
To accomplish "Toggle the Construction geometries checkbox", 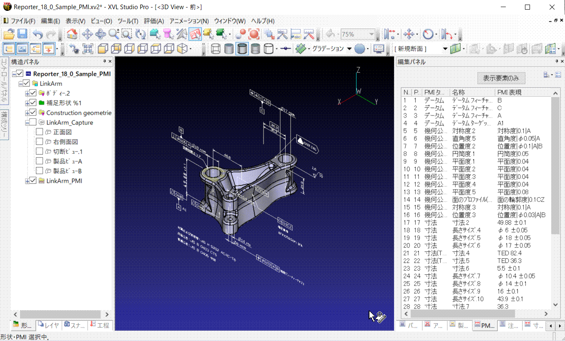I will point(33,113).
